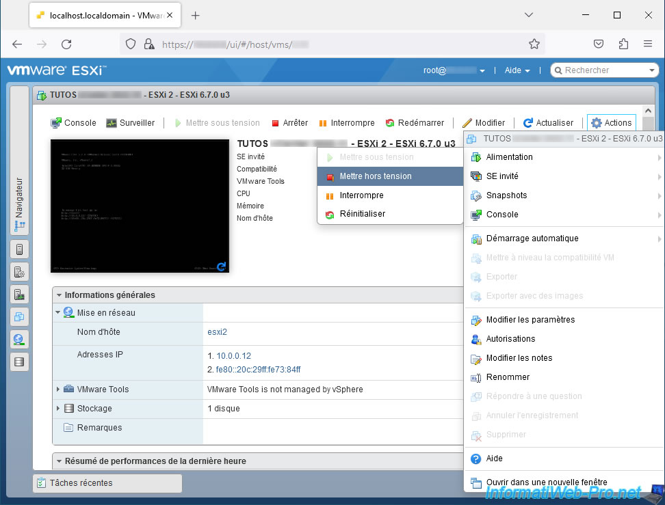Select Modifier les paramètres menu entry

[x=530, y=320]
